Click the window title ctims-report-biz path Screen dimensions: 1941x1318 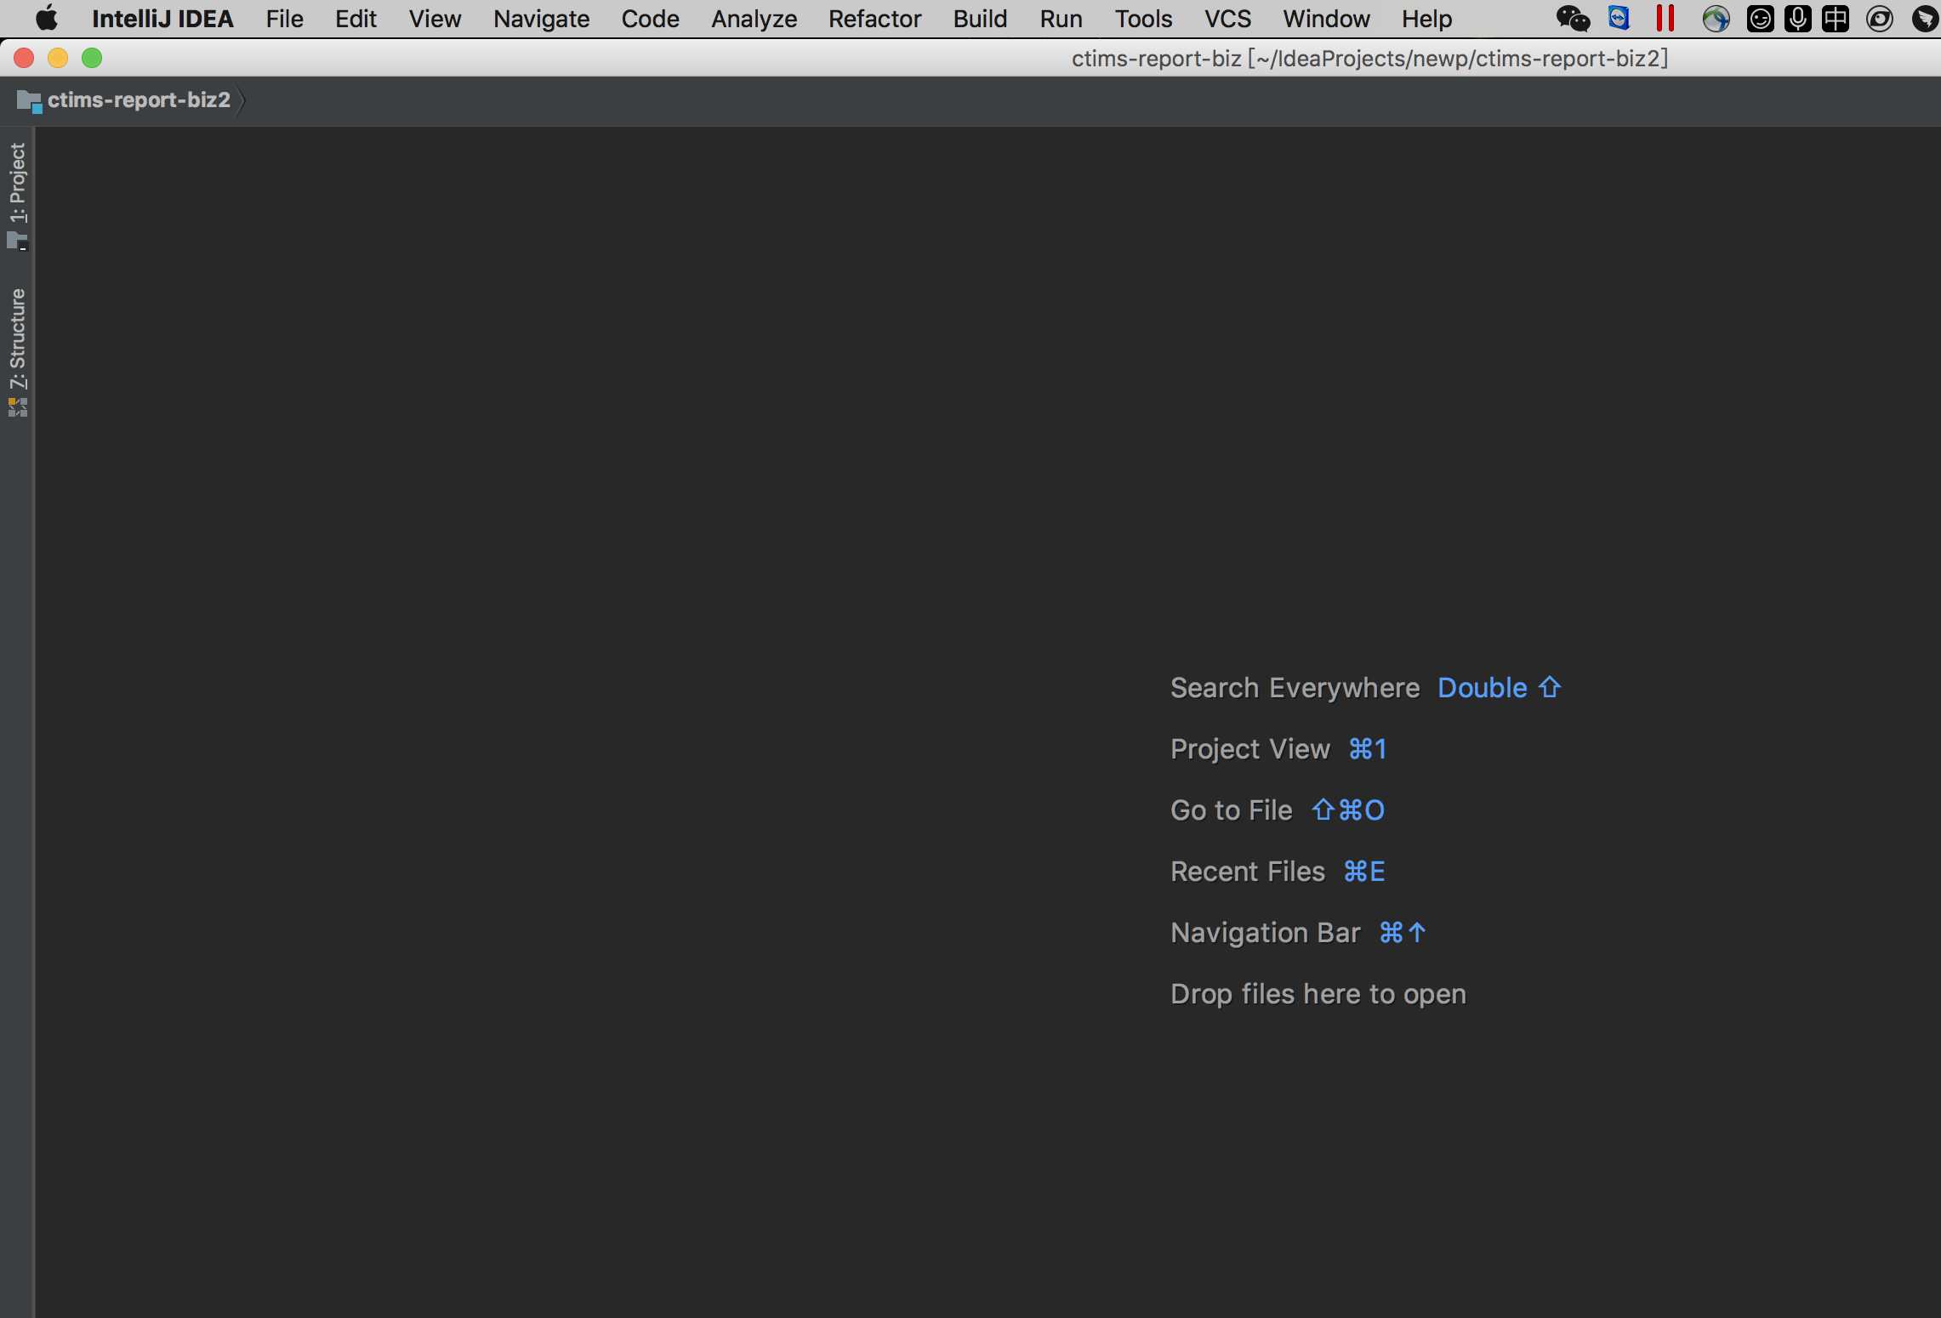1369,58
